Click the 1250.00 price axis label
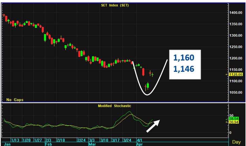 (236, 47)
